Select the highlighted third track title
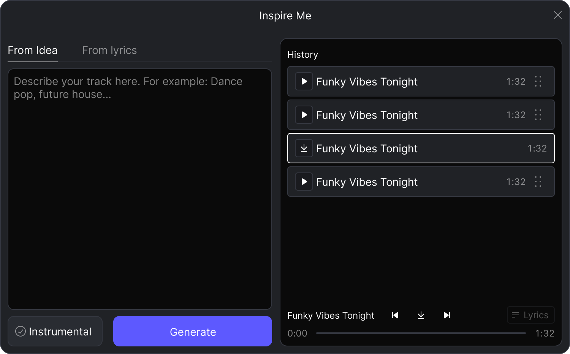The width and height of the screenshot is (570, 354). (x=367, y=149)
